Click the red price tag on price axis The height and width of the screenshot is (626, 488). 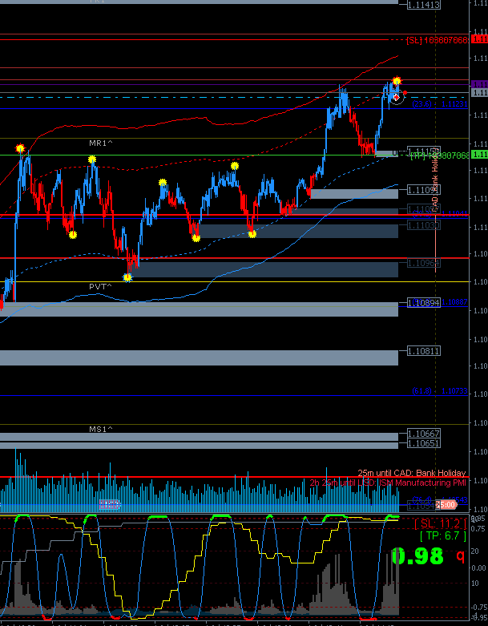point(479,39)
